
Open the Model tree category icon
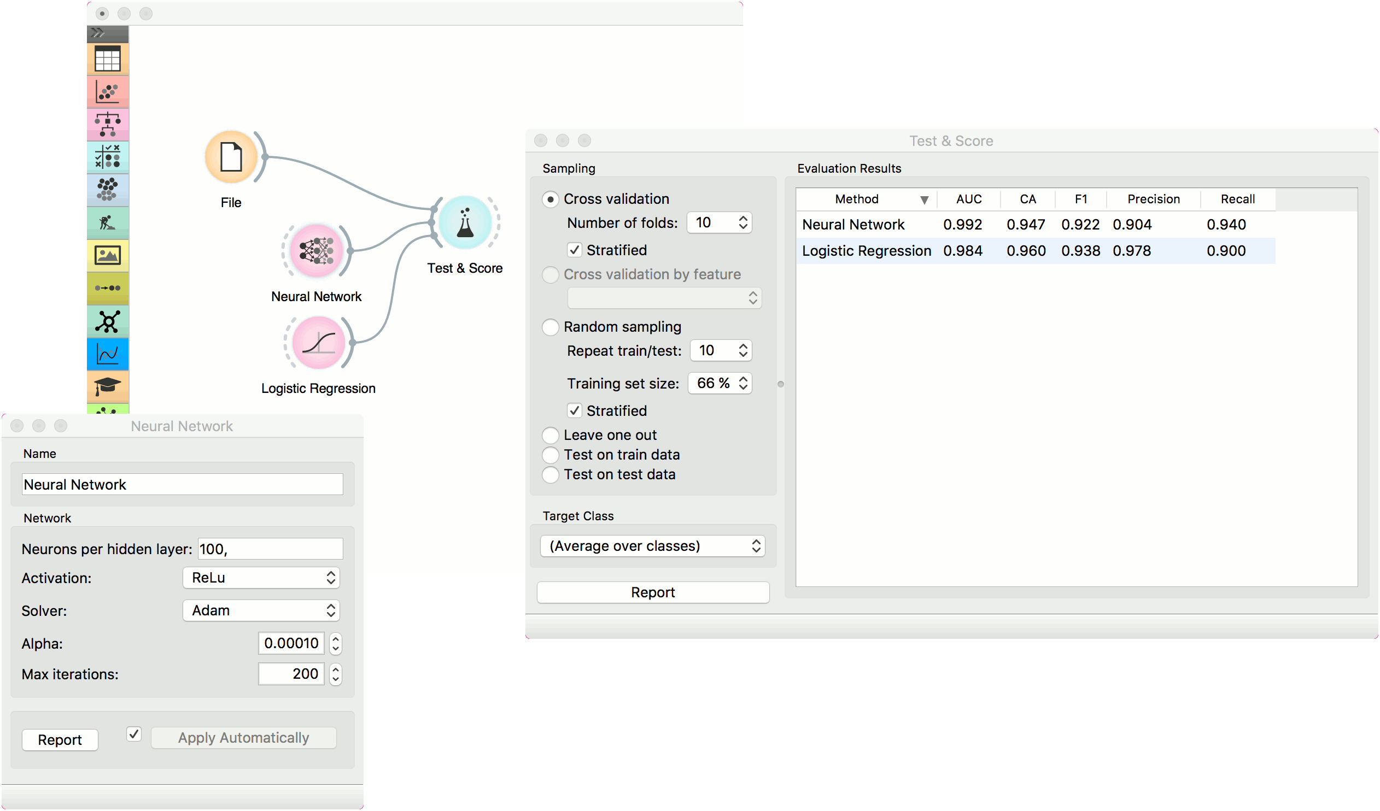pyautogui.click(x=107, y=125)
